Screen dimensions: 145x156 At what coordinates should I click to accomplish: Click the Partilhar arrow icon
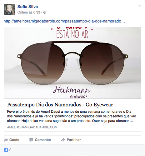point(63,140)
